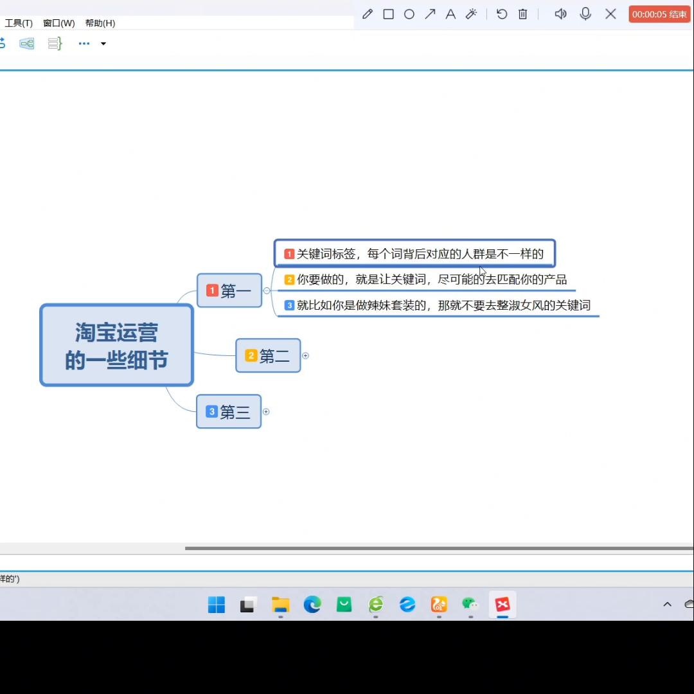The height and width of the screenshot is (694, 694).
Task: Click the mind map structure toolbar icon
Action: coord(27,44)
